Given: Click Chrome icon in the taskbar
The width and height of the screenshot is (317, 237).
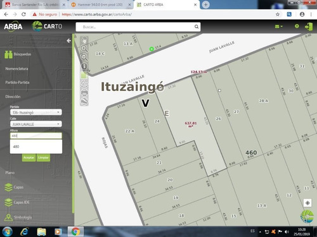Looking at the screenshot, I should (x=75, y=232).
